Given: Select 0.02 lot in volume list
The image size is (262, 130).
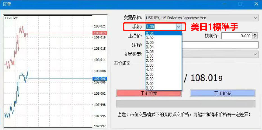Looking at the screenshot, I should pyautogui.click(x=163, y=38).
